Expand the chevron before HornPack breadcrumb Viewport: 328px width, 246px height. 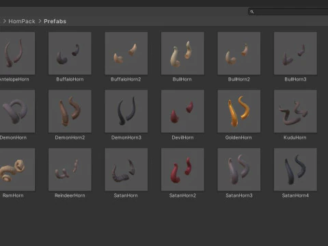point(4,21)
